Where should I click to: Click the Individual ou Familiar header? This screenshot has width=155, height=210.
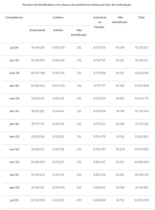pyautogui.click(x=100, y=22)
